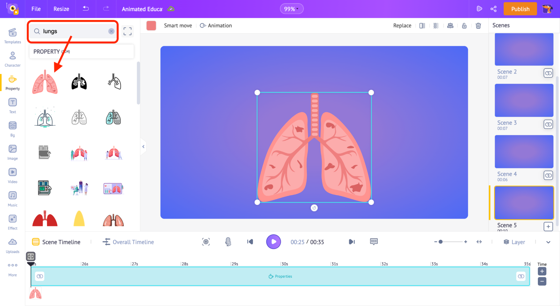Toggle transition icon for Scene 3

[548, 124]
